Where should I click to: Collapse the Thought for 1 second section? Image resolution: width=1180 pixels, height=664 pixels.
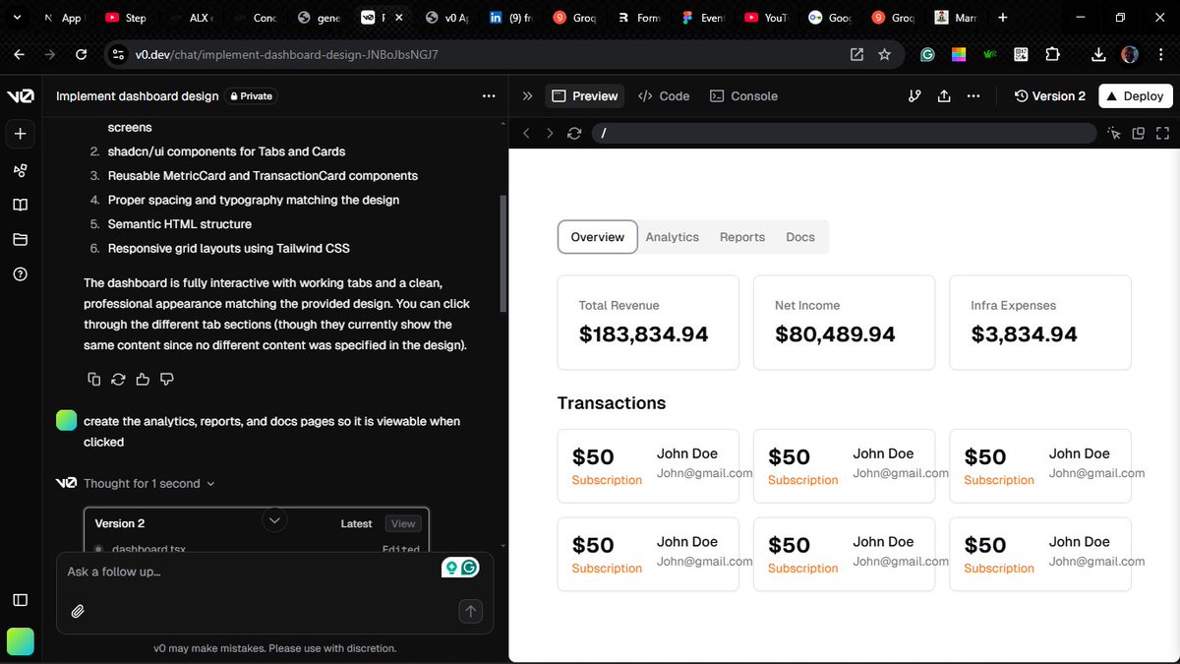(208, 483)
